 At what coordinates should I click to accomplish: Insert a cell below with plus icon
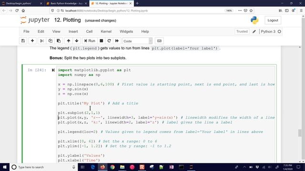(32, 41)
